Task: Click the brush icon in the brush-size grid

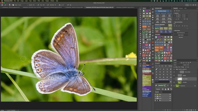Action: [157, 69]
